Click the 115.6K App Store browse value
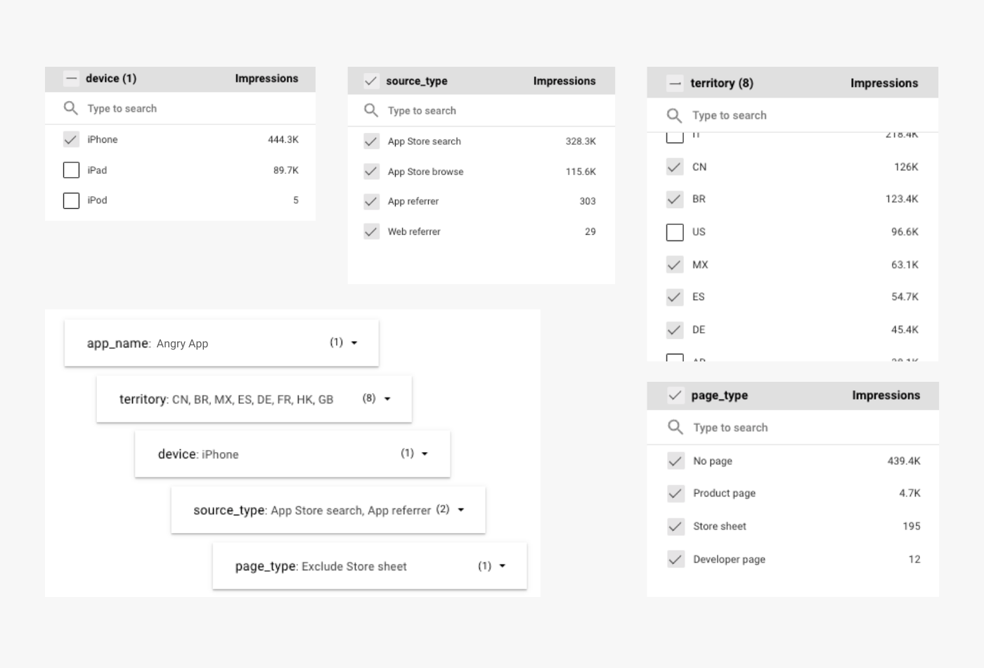The image size is (984, 668). tap(581, 172)
